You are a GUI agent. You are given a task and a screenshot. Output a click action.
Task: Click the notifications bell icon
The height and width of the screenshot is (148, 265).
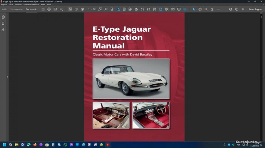click(243, 9)
